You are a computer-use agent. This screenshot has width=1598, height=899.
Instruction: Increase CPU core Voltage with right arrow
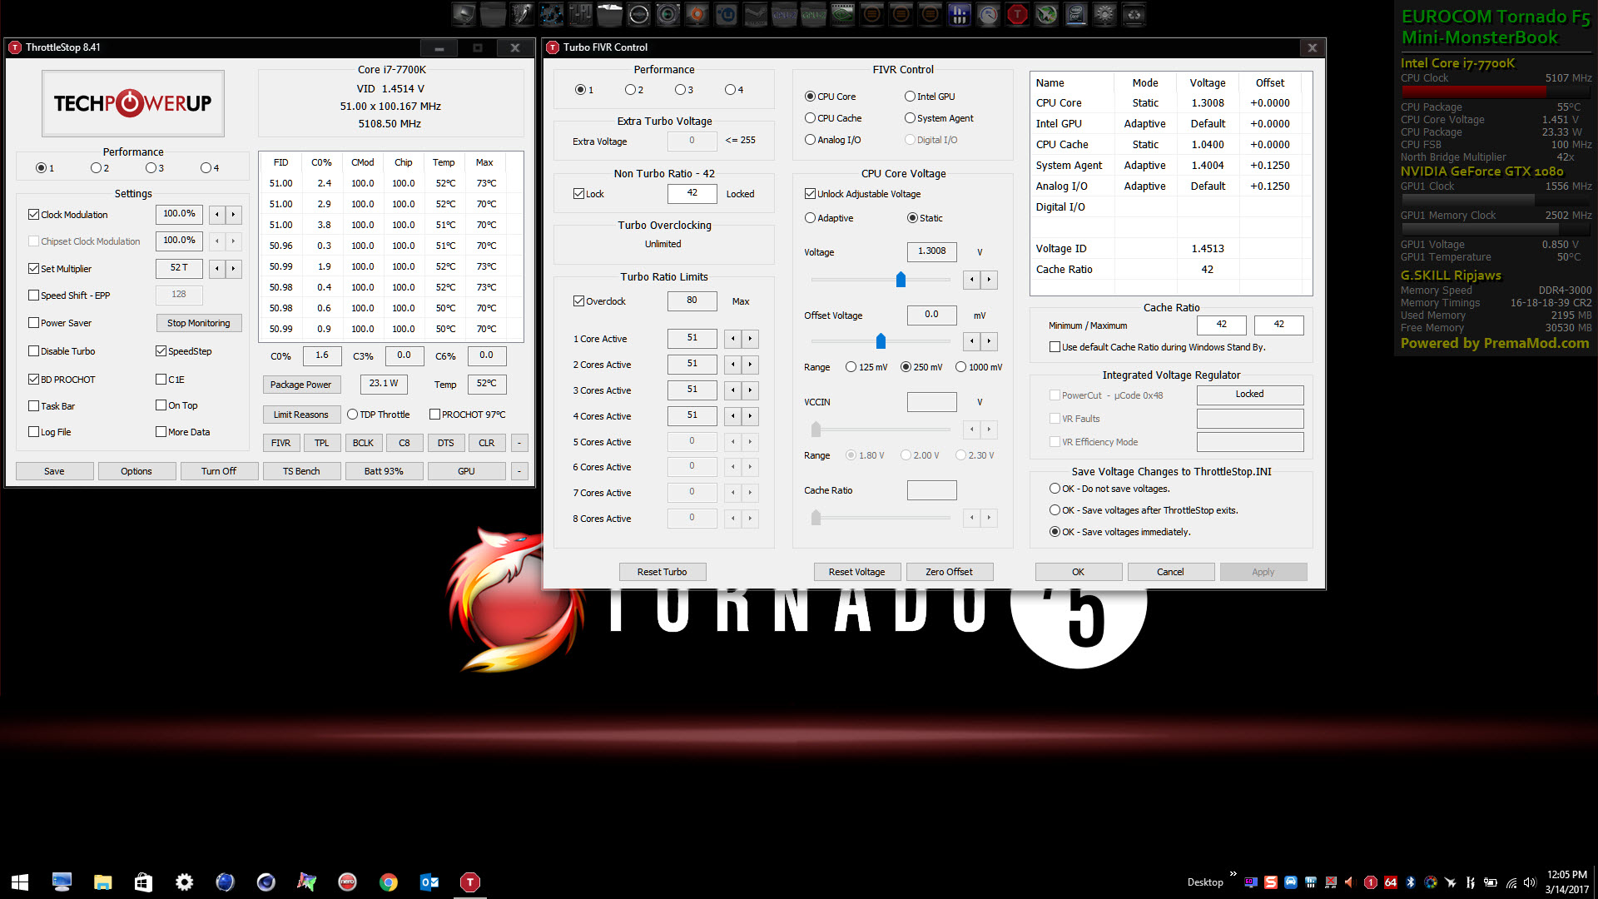click(989, 281)
